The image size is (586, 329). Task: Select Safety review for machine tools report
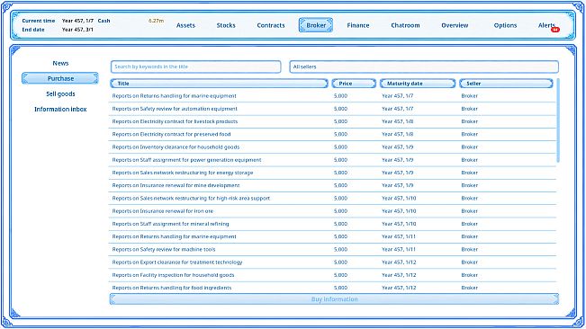pyautogui.click(x=332, y=250)
